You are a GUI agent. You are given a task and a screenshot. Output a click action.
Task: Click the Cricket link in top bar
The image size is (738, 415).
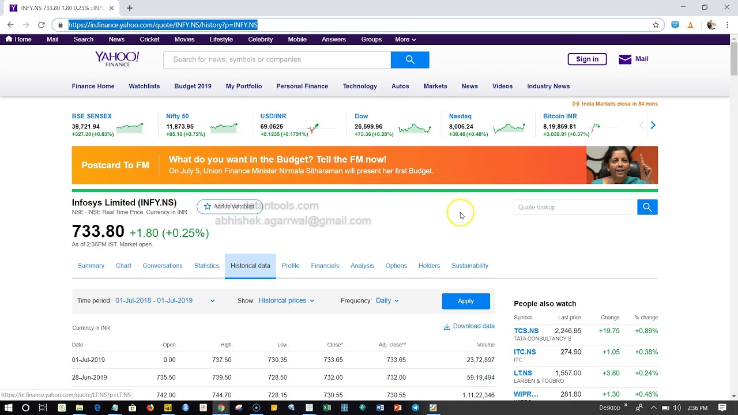point(149,39)
